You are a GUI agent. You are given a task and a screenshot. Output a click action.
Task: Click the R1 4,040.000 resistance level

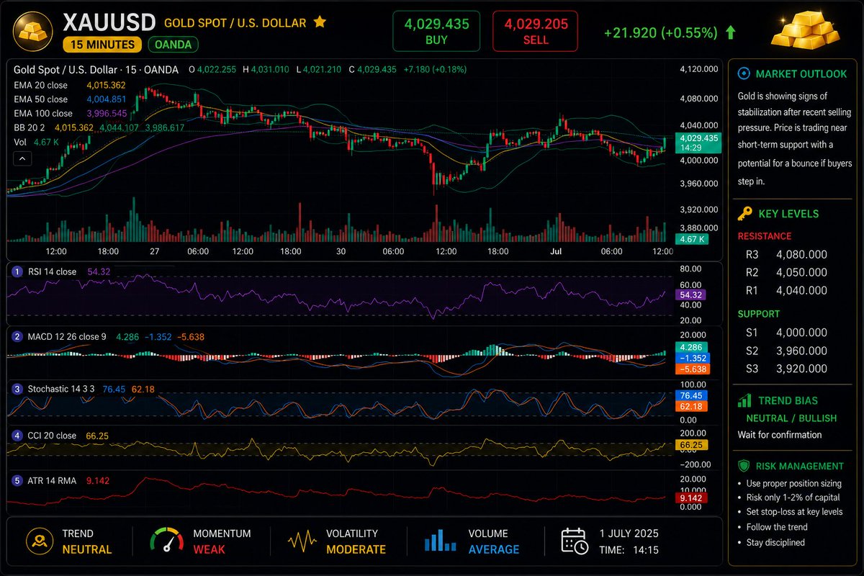786,291
